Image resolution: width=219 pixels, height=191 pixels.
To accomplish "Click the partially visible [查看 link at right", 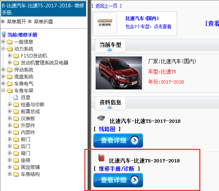I will pos(212,23).
